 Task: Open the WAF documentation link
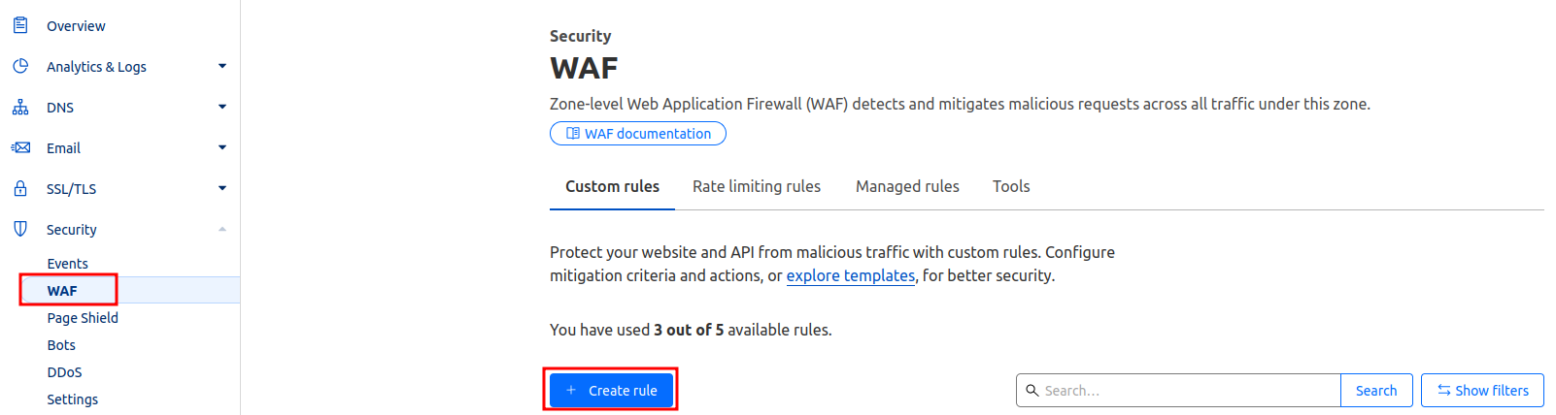638,133
